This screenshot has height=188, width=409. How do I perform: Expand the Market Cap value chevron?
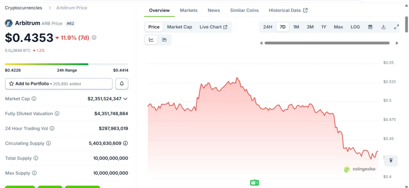point(125,99)
